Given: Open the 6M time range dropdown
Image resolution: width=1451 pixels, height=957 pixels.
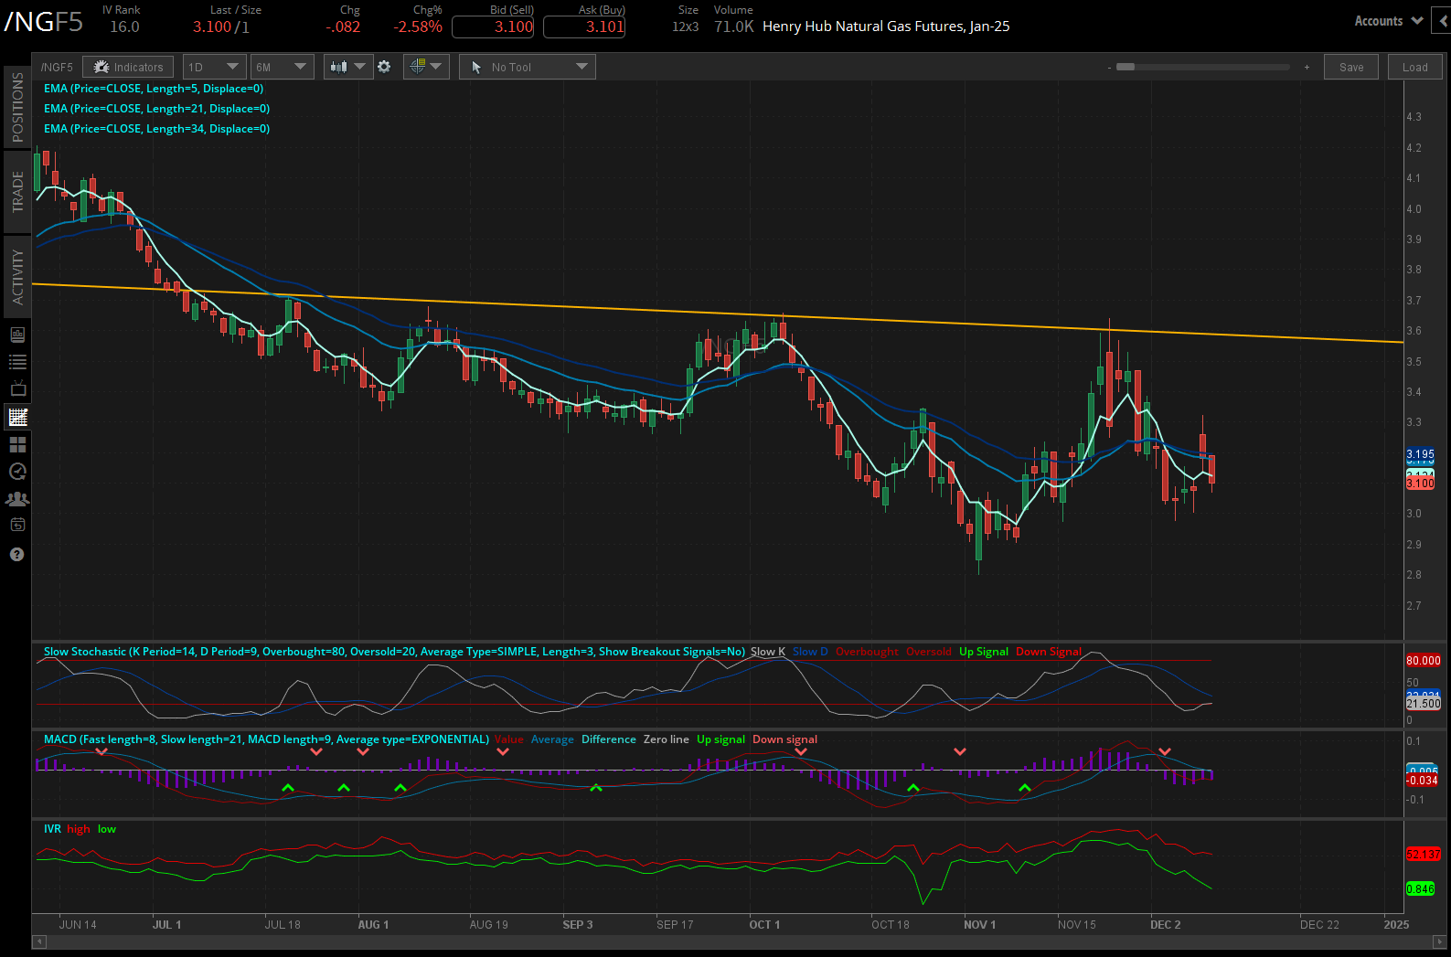Looking at the screenshot, I should point(282,67).
